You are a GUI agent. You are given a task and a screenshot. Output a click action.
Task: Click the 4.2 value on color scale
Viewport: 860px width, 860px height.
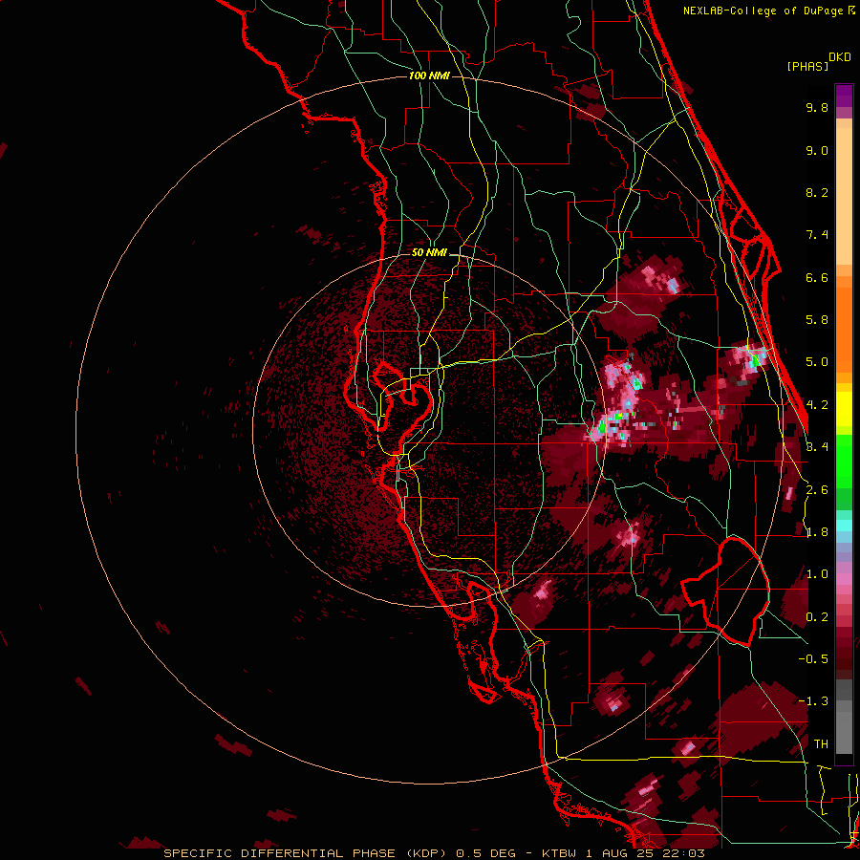click(817, 405)
